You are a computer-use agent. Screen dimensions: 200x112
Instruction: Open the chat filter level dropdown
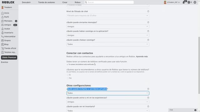108,16
